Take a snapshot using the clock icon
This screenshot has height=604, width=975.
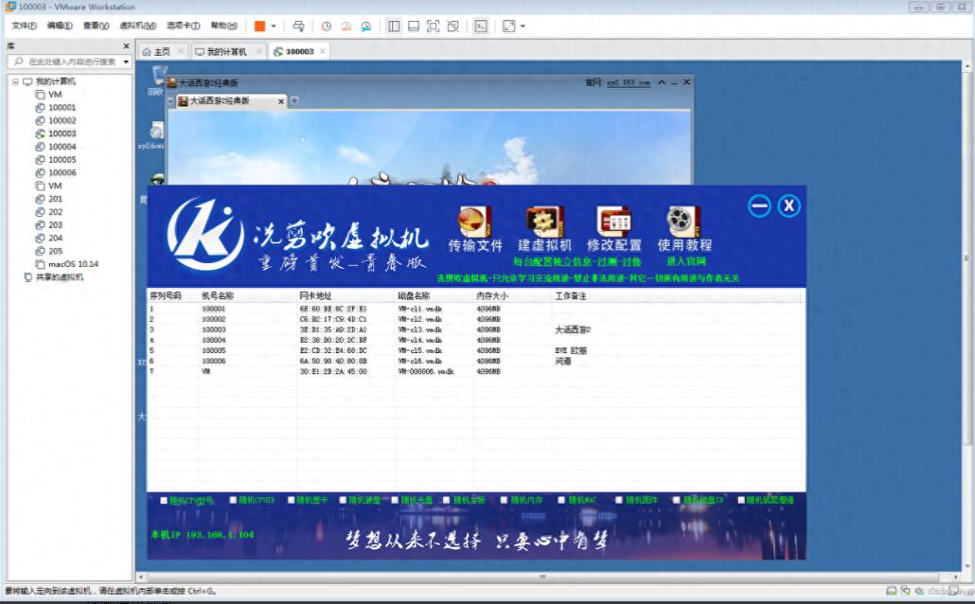[327, 27]
